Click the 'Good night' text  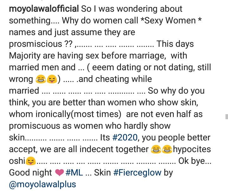30,173
